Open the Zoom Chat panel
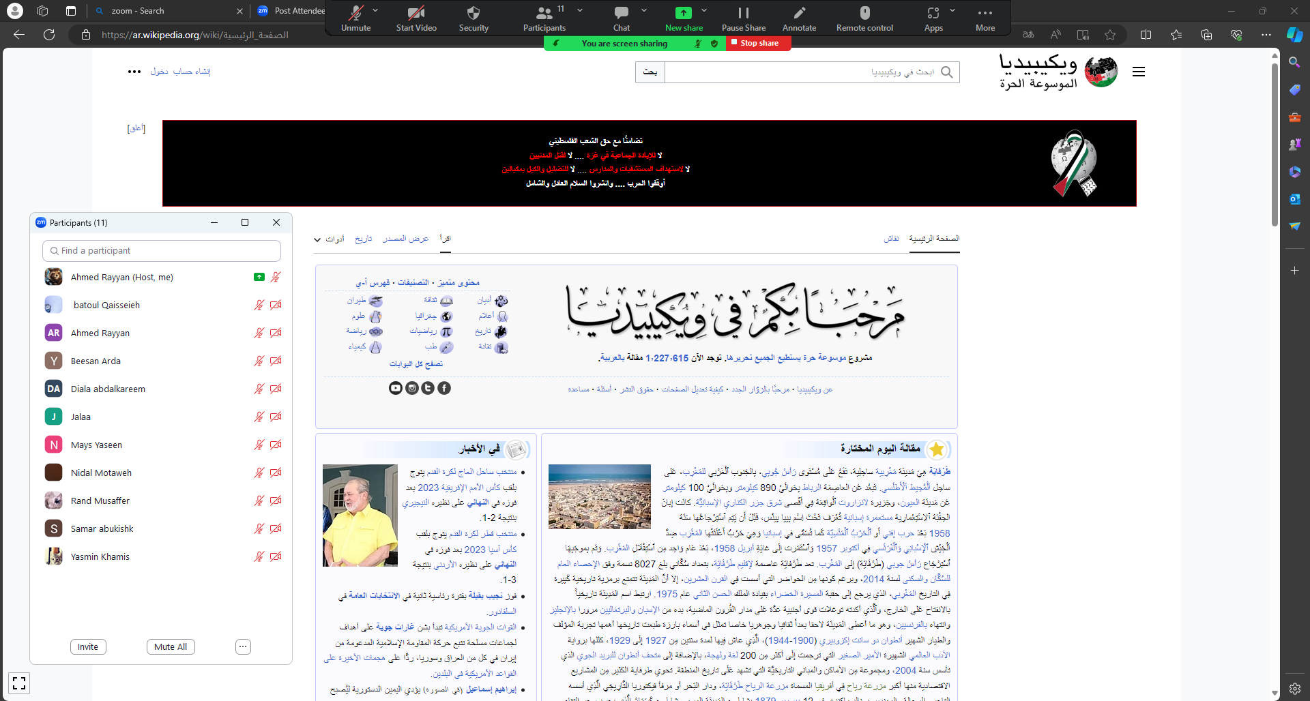 [x=621, y=17]
